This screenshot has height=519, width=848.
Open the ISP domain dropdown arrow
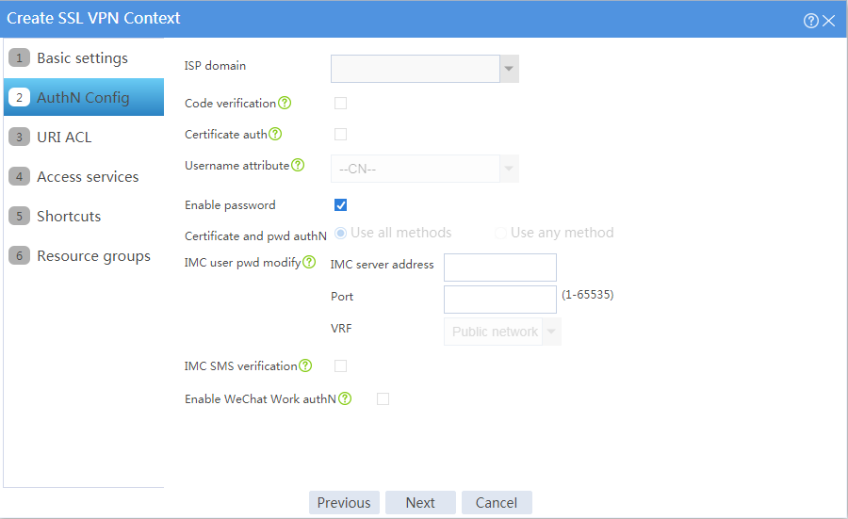[510, 69]
